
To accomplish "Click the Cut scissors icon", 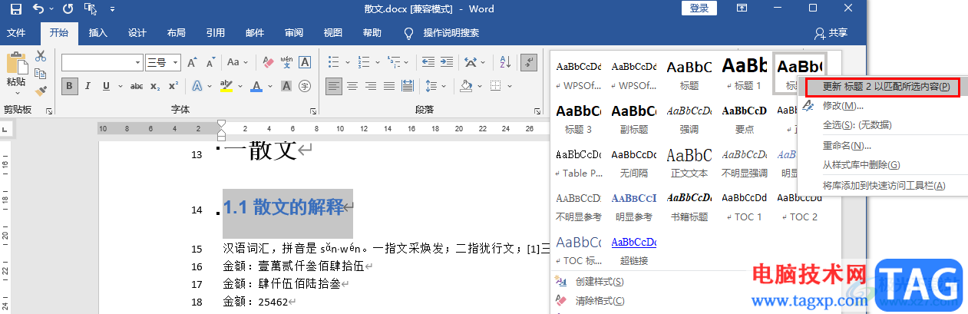I will [x=41, y=56].
